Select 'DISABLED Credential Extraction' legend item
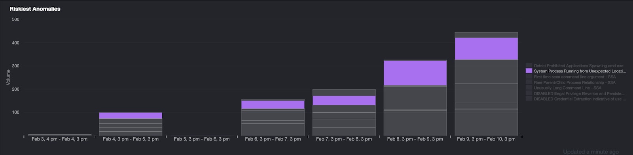 [580, 99]
